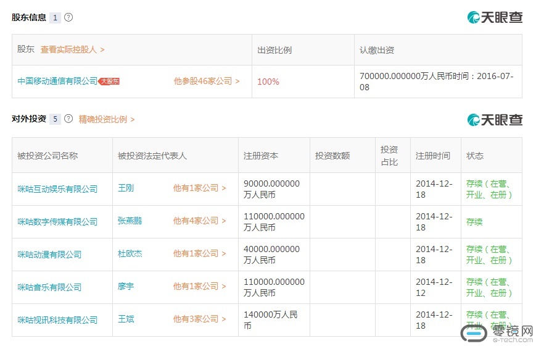View 他参股46家公司 list
The image size is (536, 346).
click(x=207, y=81)
